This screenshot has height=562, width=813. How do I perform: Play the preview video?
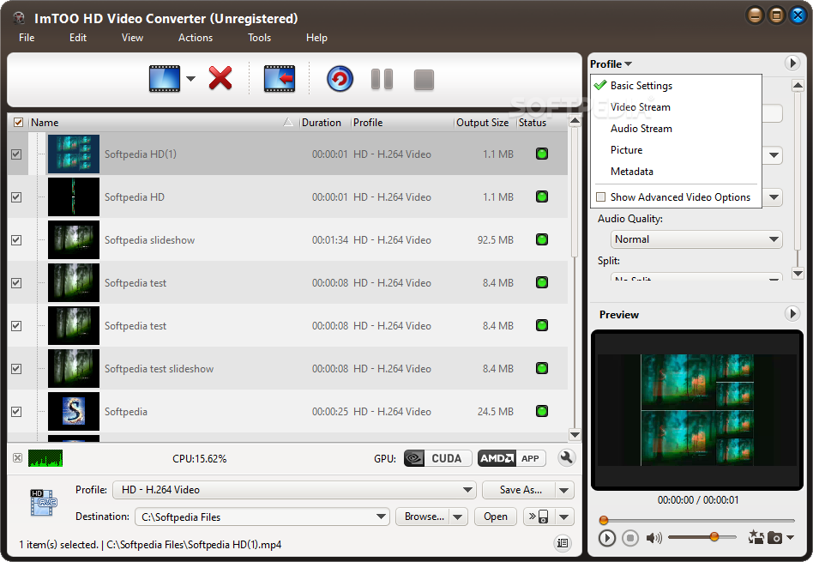(x=606, y=538)
